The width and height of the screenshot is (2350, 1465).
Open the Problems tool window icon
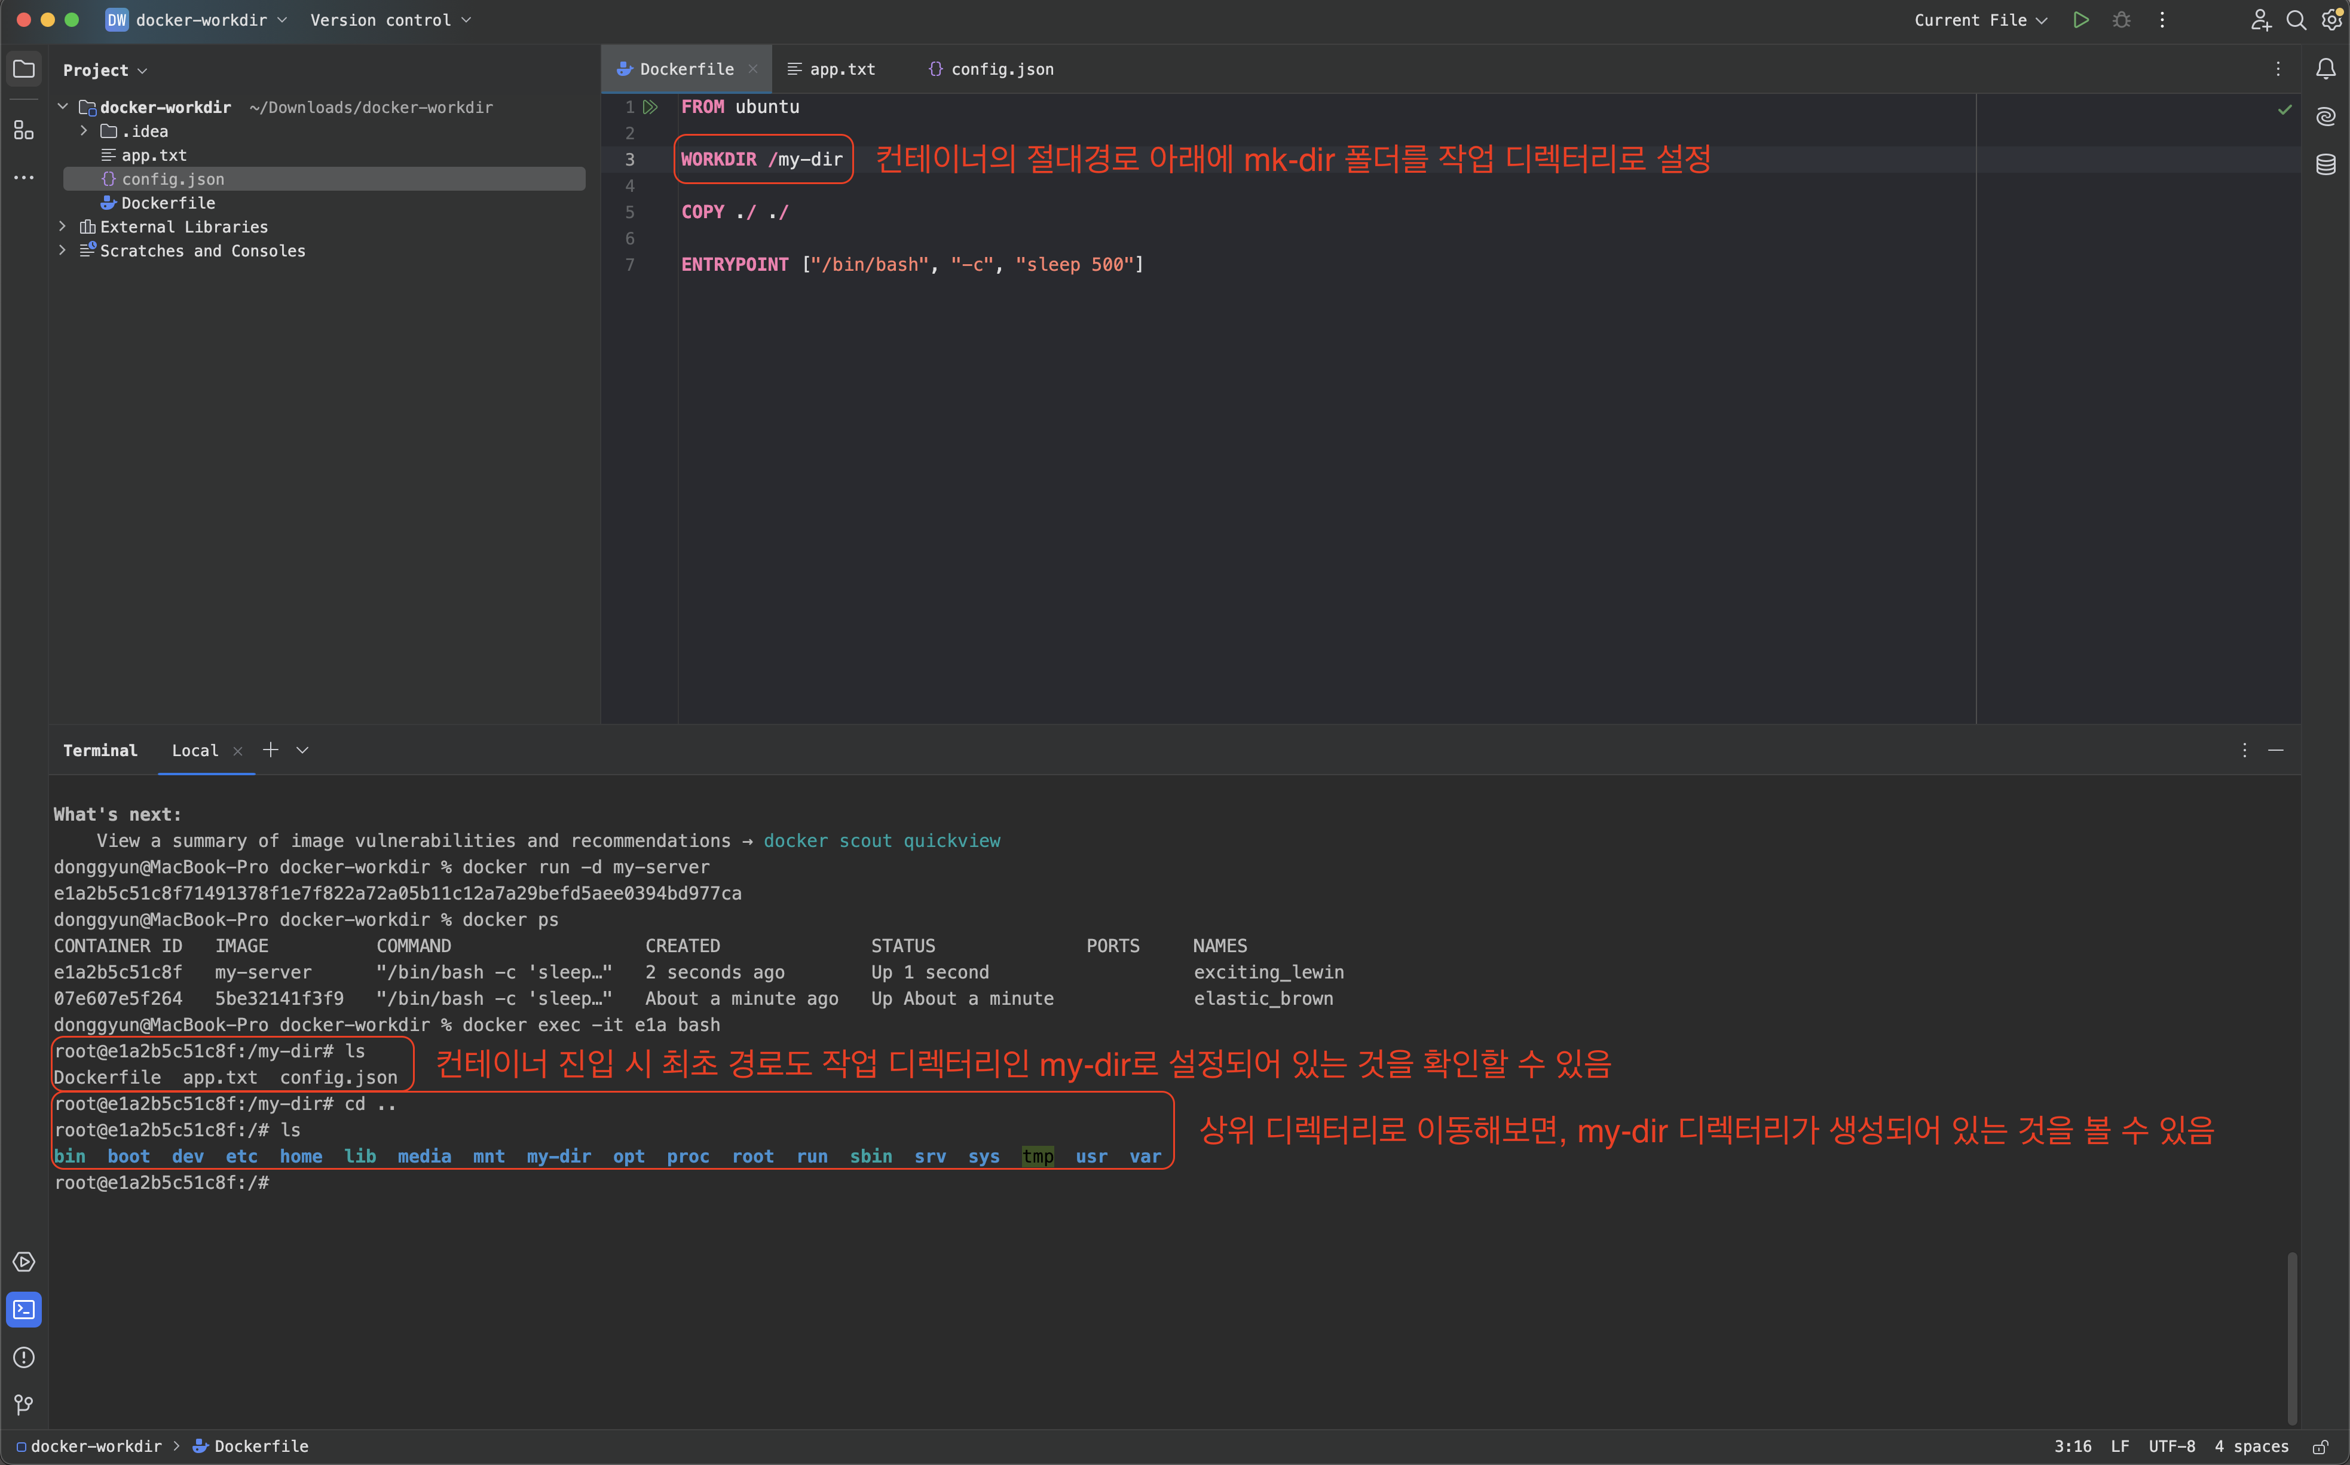point(23,1357)
